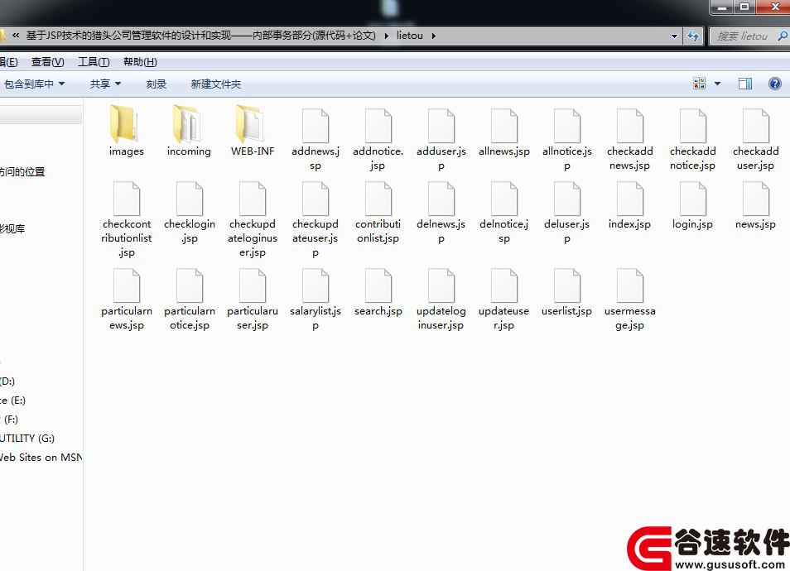This screenshot has height=571, width=790.
Task: Open the images folder
Action: pyautogui.click(x=126, y=124)
